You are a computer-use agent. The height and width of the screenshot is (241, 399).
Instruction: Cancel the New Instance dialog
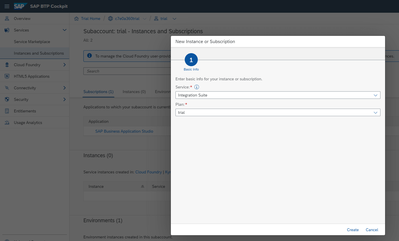coord(372,230)
